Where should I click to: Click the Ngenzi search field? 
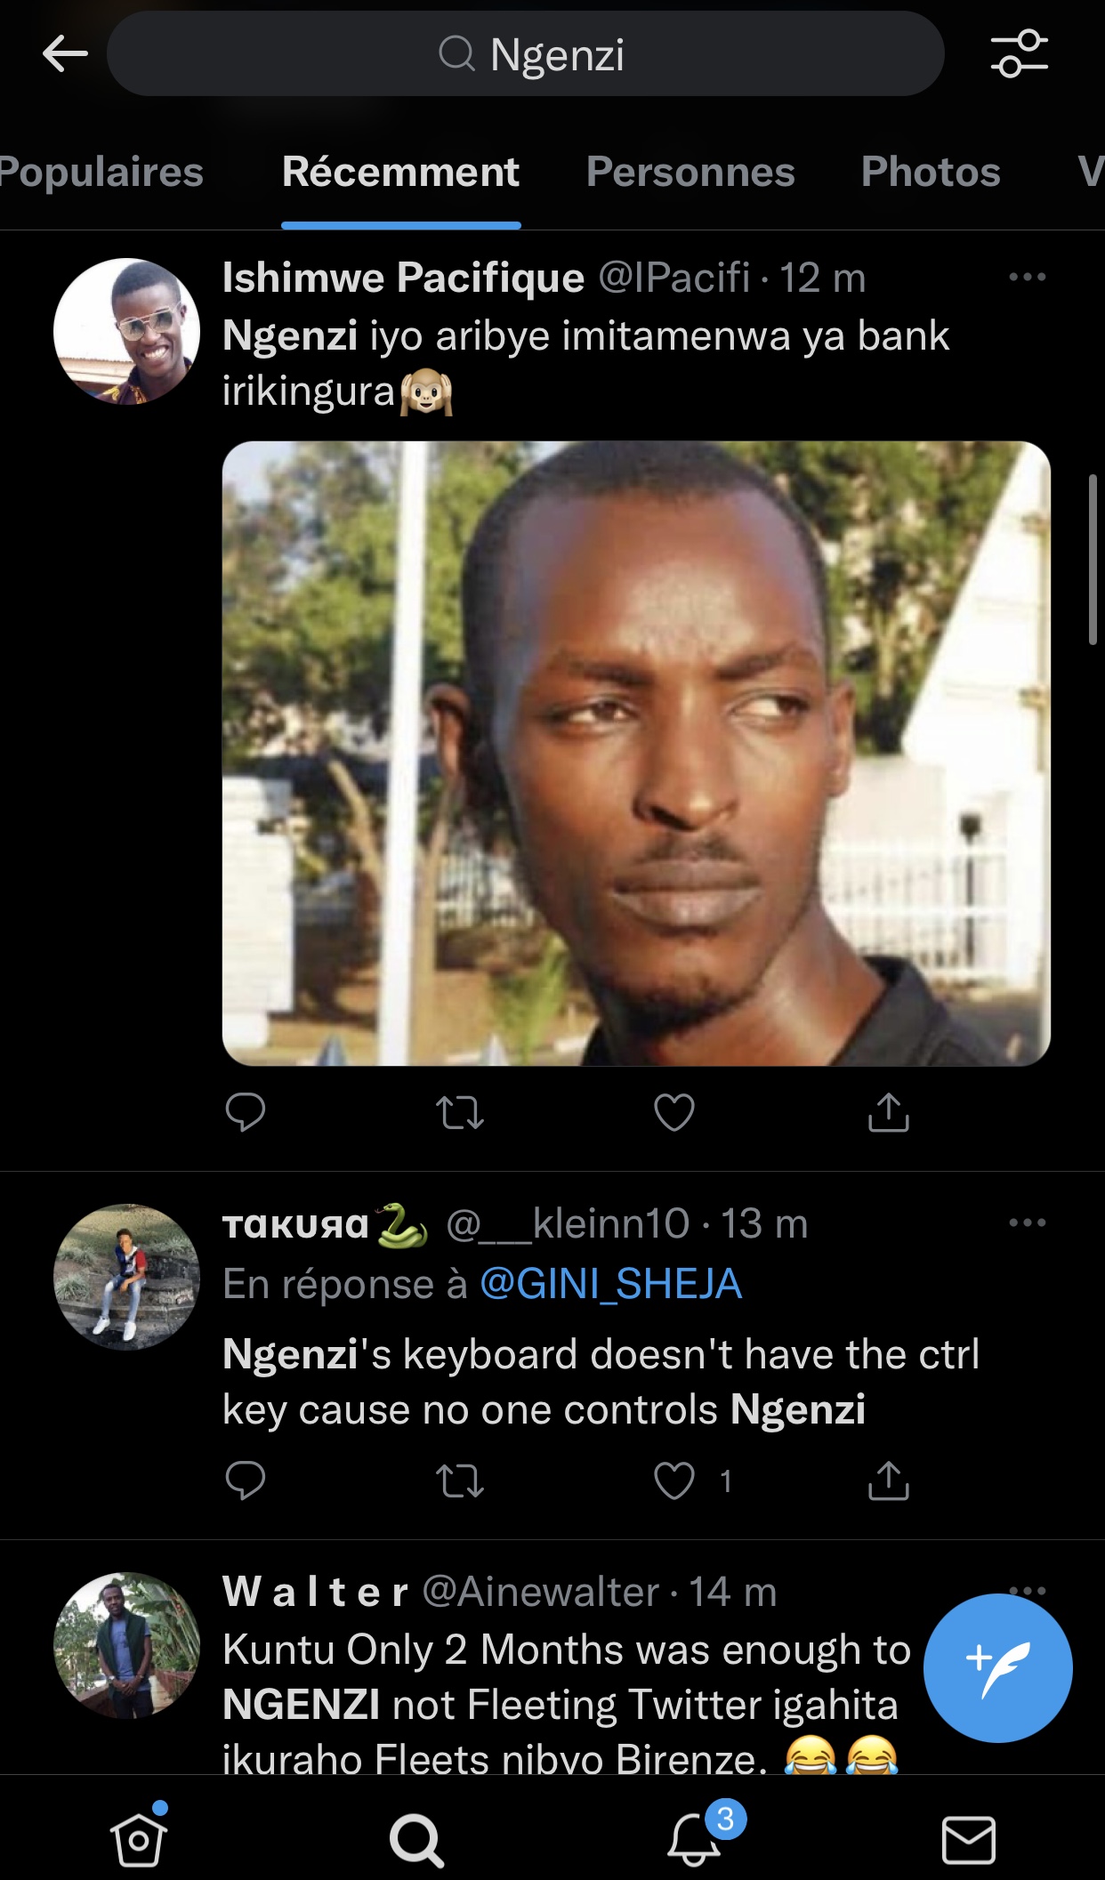525,54
